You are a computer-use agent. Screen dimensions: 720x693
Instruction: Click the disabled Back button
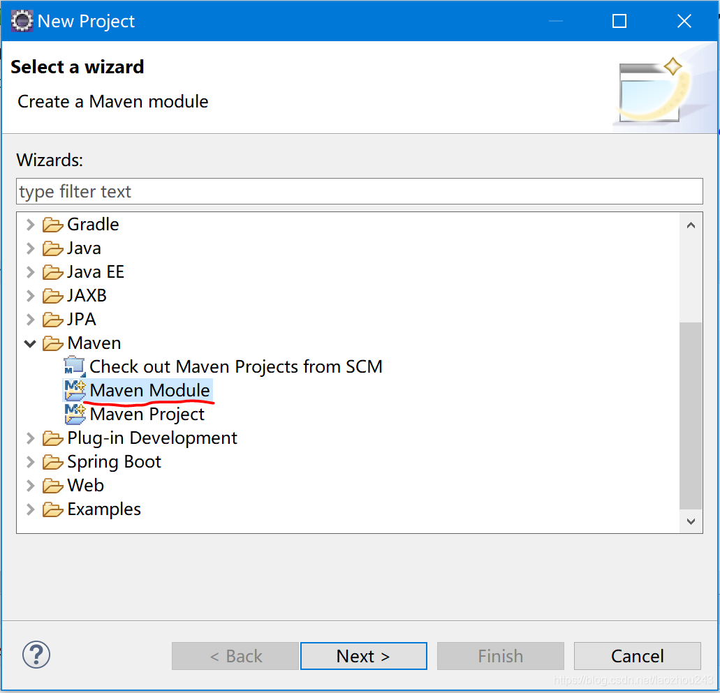click(x=235, y=656)
